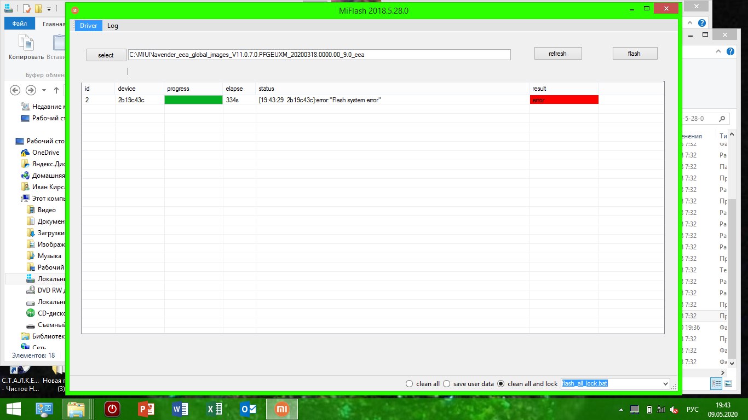Click the Вставить clipboard icon in Explorer ribbon
The image size is (748, 420).
pos(59,43)
